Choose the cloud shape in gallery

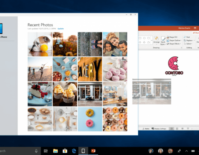[148, 42]
